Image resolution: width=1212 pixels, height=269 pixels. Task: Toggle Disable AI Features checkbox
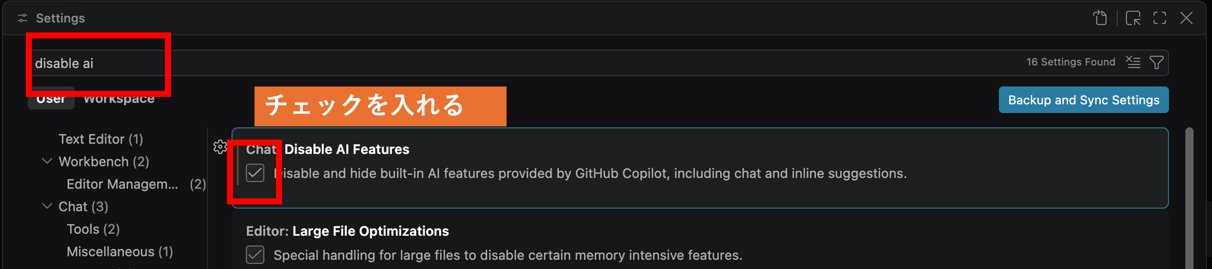(x=255, y=173)
